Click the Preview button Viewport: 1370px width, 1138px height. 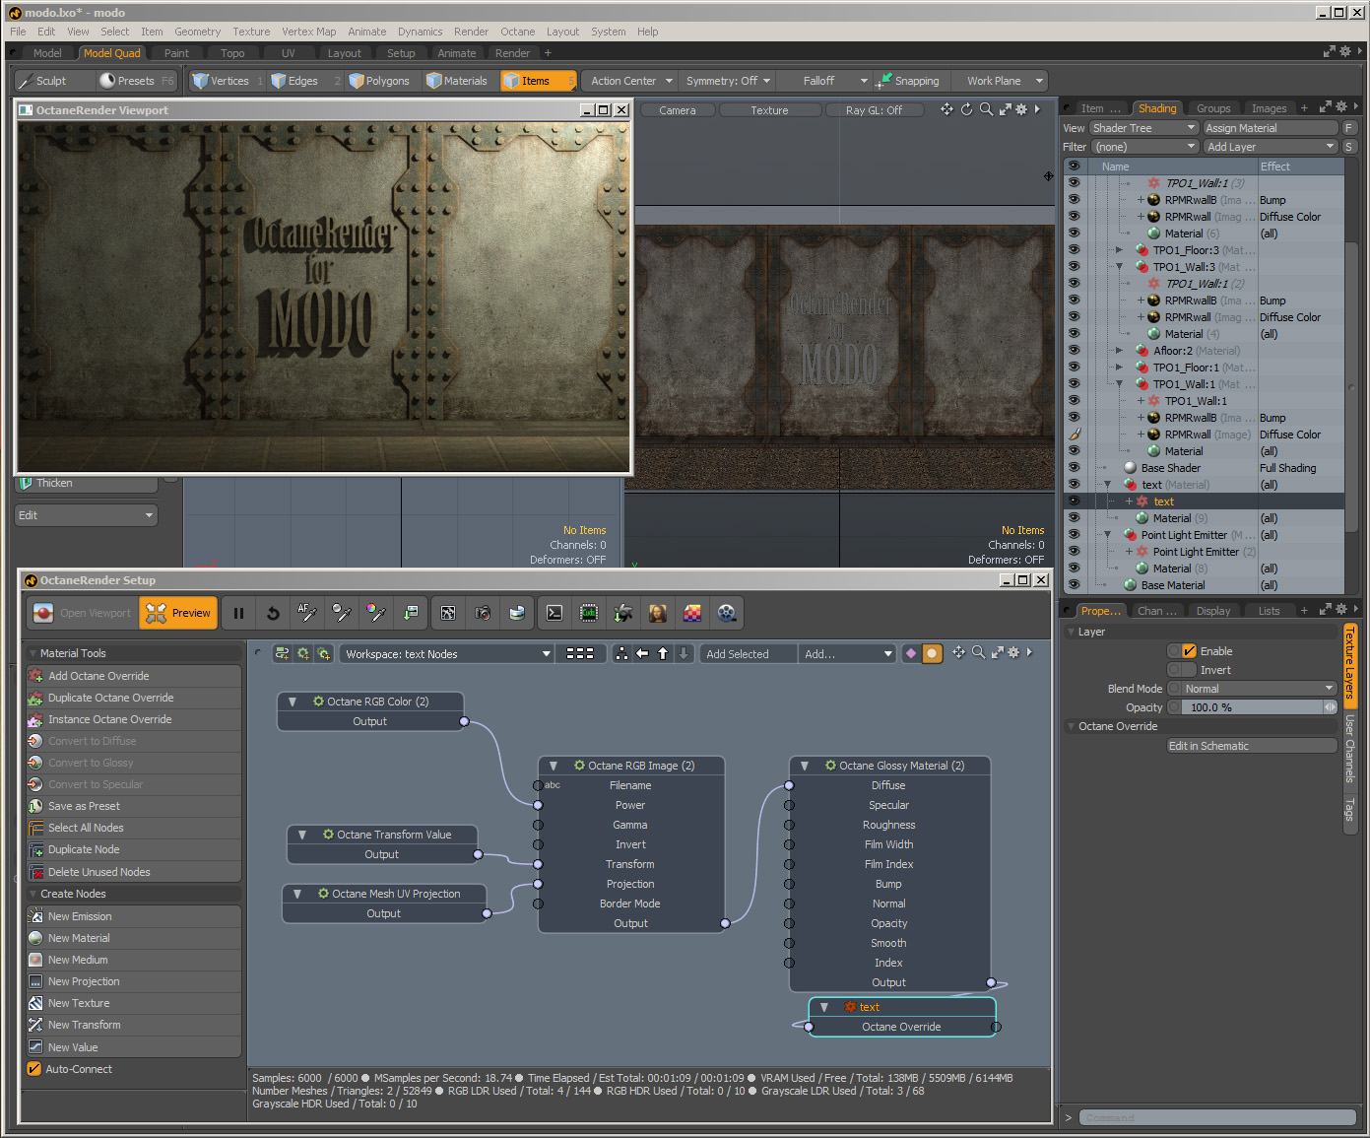tap(178, 613)
